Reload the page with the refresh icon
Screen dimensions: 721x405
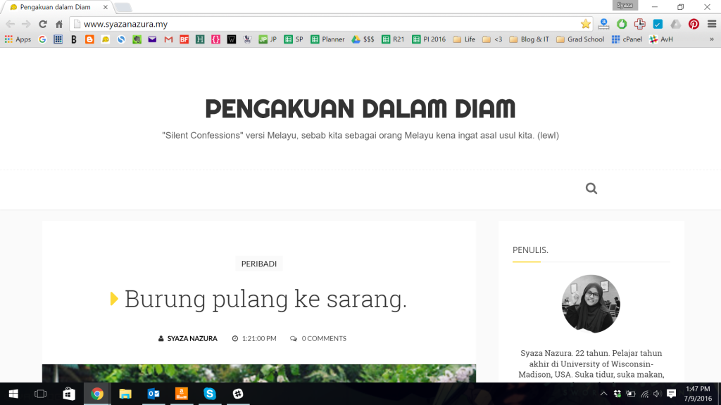pyautogui.click(x=43, y=24)
